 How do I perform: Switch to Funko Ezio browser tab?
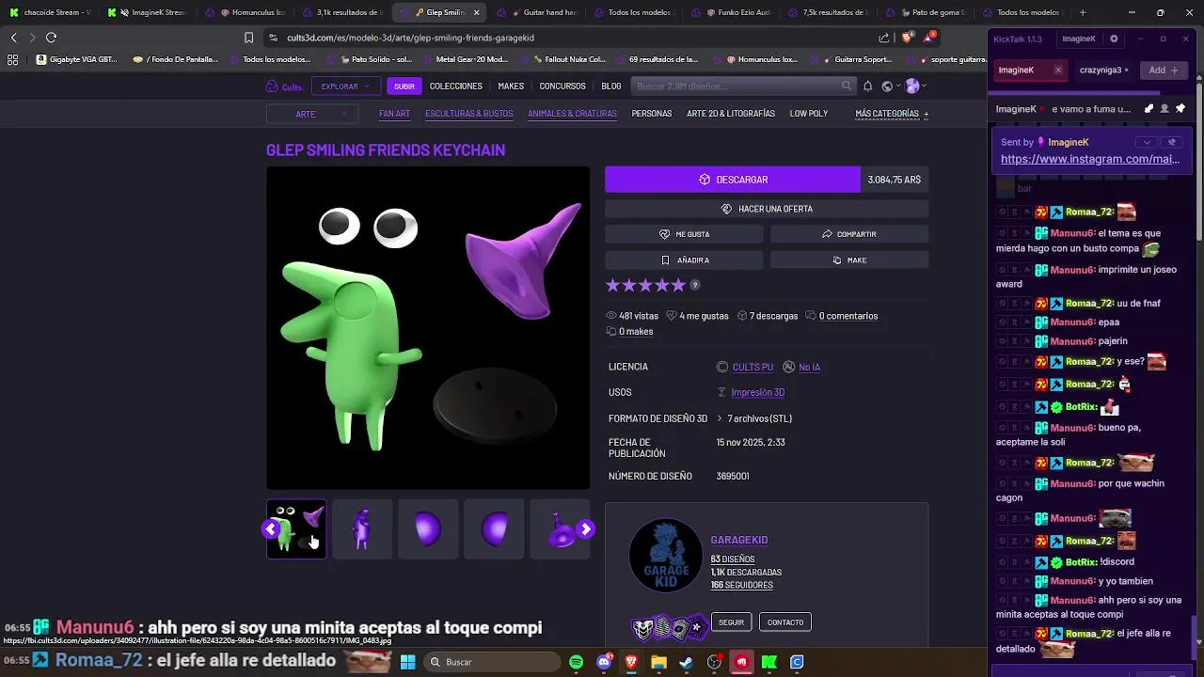[x=731, y=12]
